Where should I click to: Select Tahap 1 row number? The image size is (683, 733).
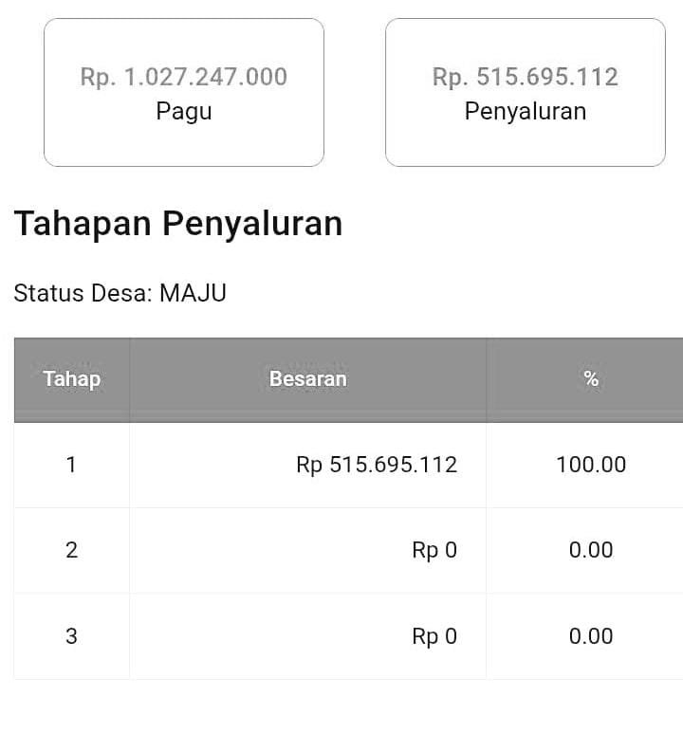pos(71,466)
